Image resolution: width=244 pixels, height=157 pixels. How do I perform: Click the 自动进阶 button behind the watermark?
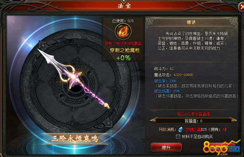pyautogui.click(x=219, y=147)
